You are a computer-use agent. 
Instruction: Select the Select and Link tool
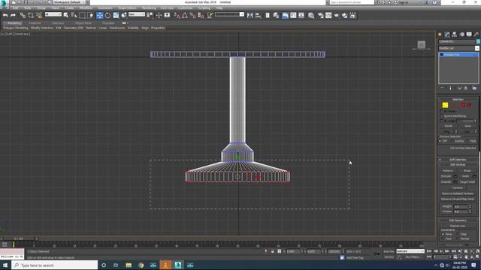point(23,15)
